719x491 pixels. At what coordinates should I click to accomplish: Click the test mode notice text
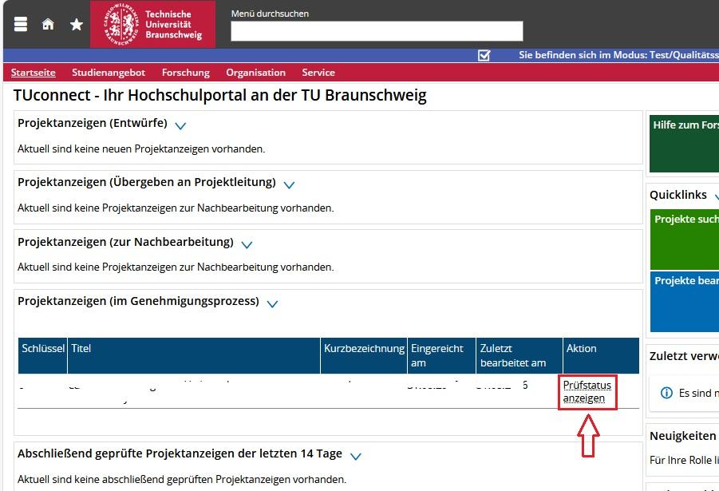coord(618,55)
